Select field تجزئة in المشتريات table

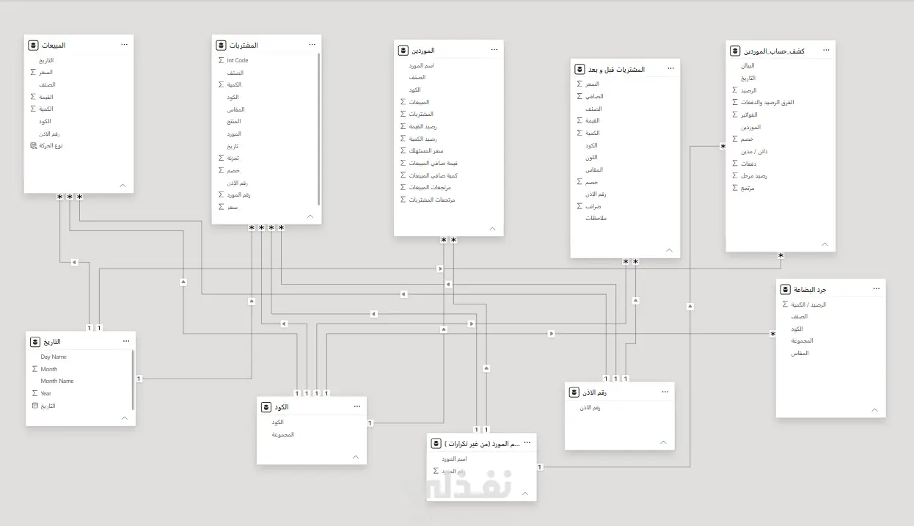pyautogui.click(x=233, y=158)
